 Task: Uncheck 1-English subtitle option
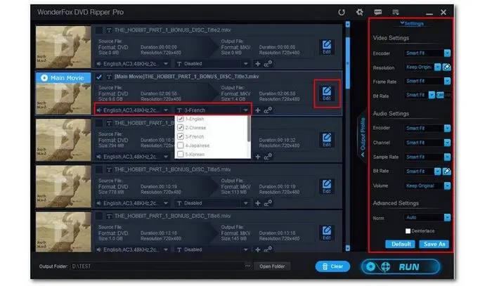click(x=181, y=119)
